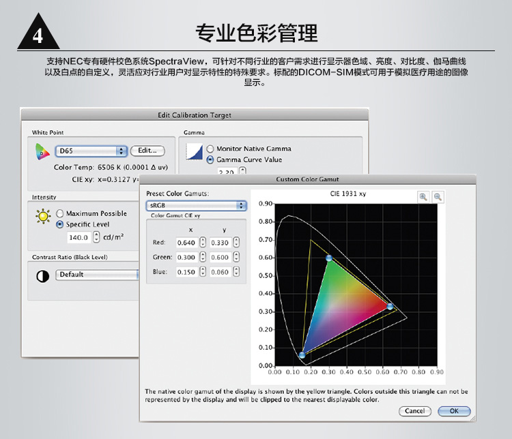
Task: Select the green primary point on chart
Action: tap(329, 258)
